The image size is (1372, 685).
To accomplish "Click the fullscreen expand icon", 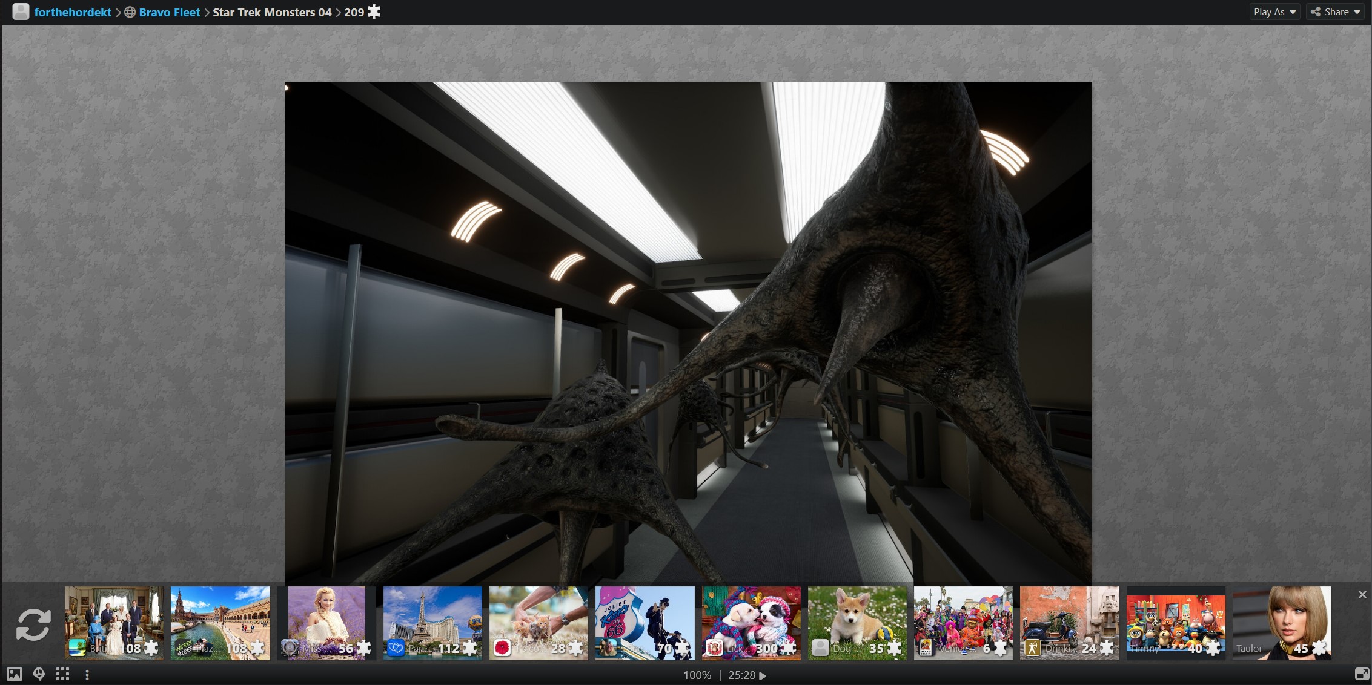I will [1361, 674].
